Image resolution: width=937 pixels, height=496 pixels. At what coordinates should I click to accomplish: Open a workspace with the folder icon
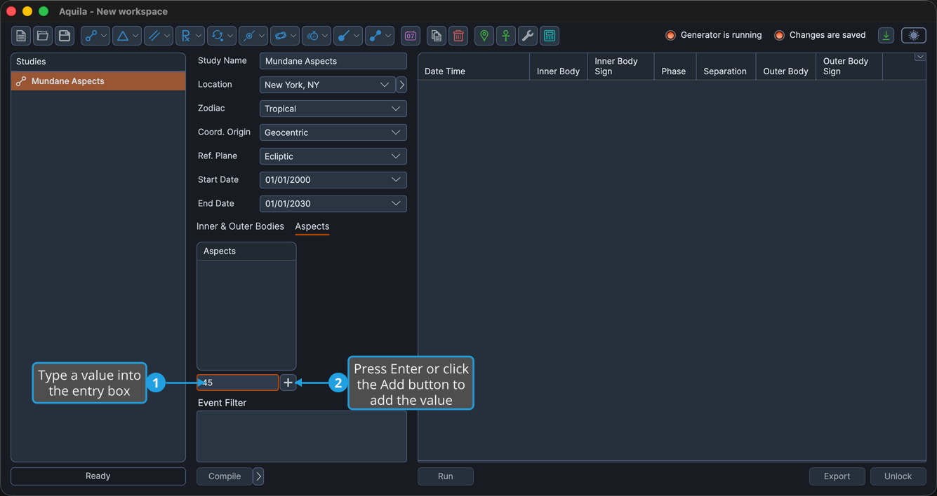click(43, 36)
